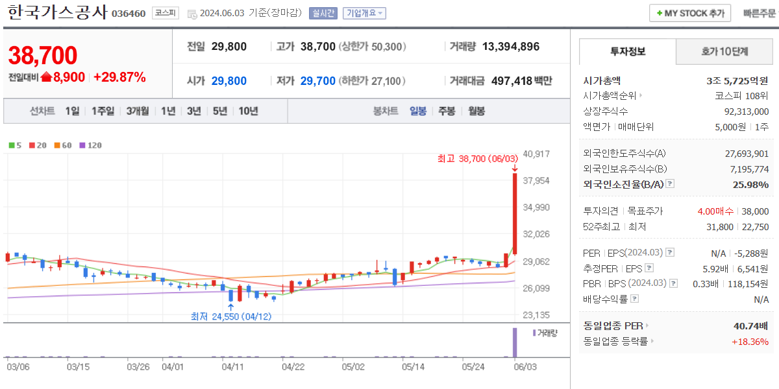Screen dimensions: 779x389
Task: Click the red 20-day moving average legend square
Action: 31,145
